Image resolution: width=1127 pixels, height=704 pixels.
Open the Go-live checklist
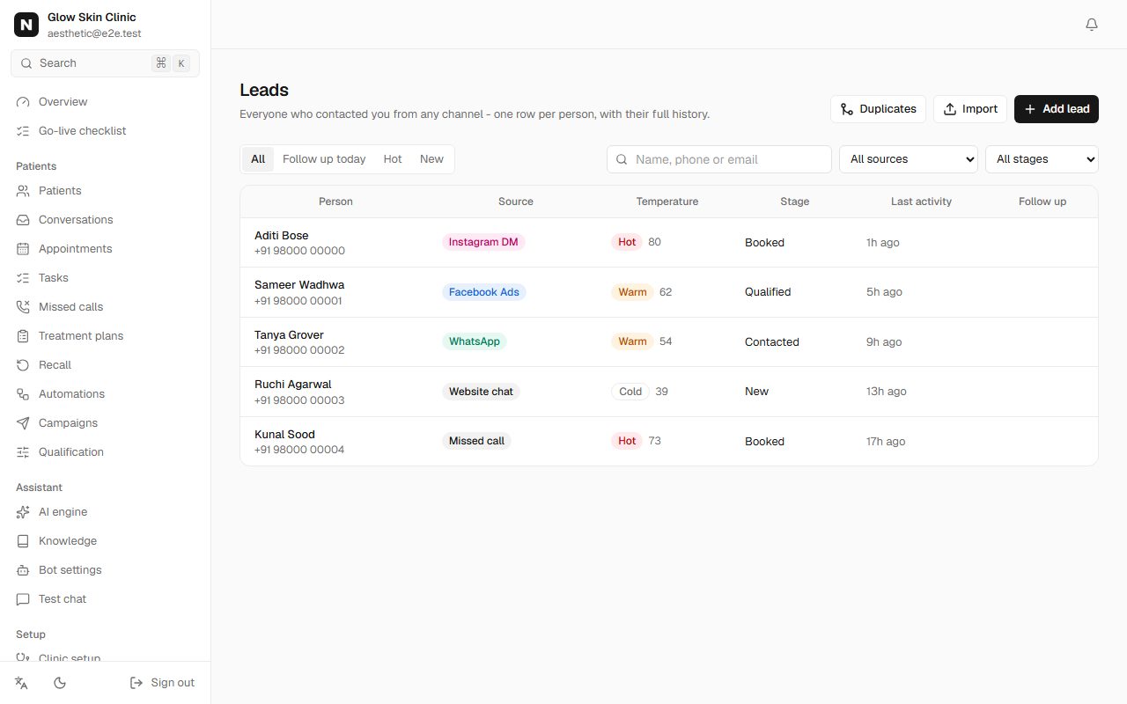pyautogui.click(x=105, y=131)
